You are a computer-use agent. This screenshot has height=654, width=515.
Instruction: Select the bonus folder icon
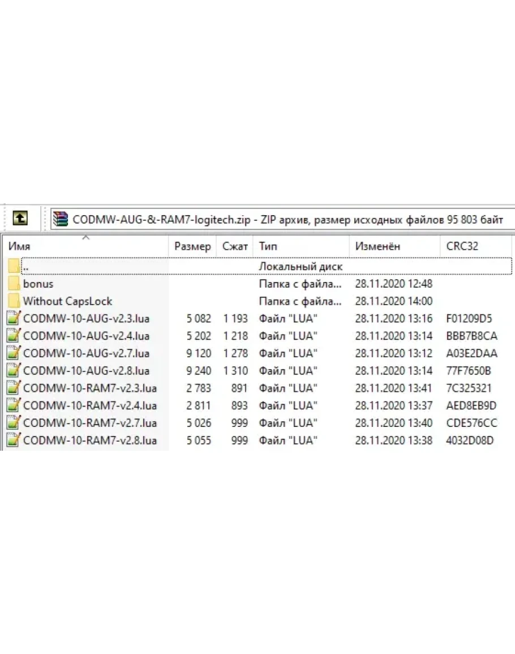coord(14,283)
